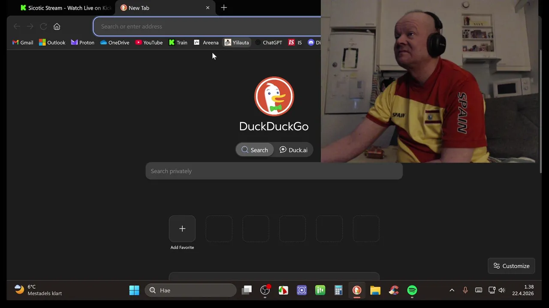This screenshot has width=549, height=308.
Task: Open the network status tray icon
Action: tap(492, 290)
